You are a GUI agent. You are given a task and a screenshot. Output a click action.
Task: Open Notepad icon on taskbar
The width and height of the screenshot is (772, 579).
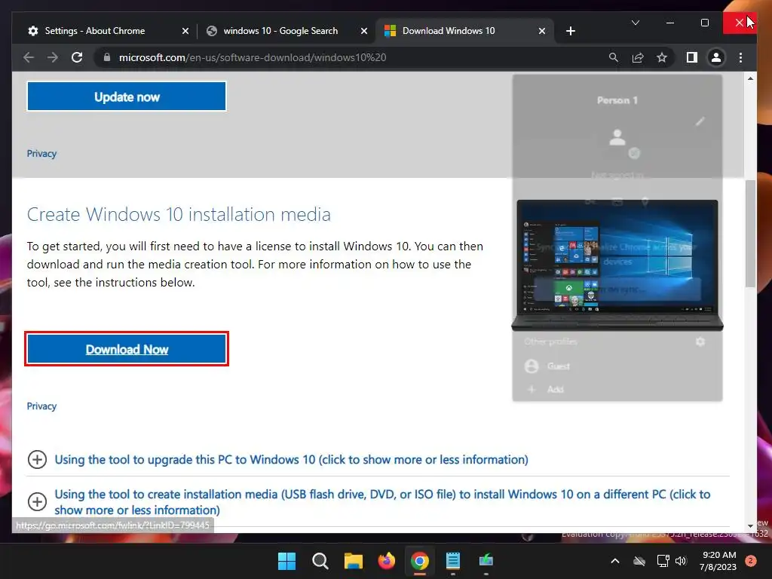(x=453, y=561)
